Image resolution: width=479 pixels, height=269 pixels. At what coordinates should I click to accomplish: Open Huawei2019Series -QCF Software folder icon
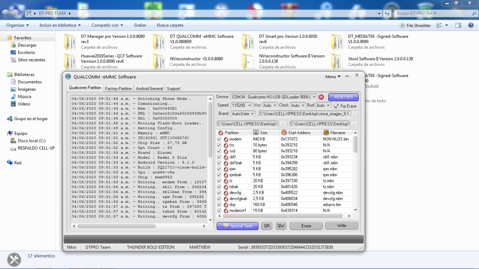coord(70,61)
